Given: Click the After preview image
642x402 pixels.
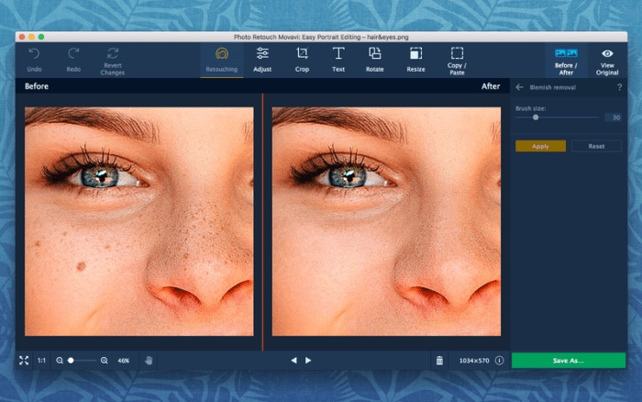Looking at the screenshot, I should coord(386,221).
